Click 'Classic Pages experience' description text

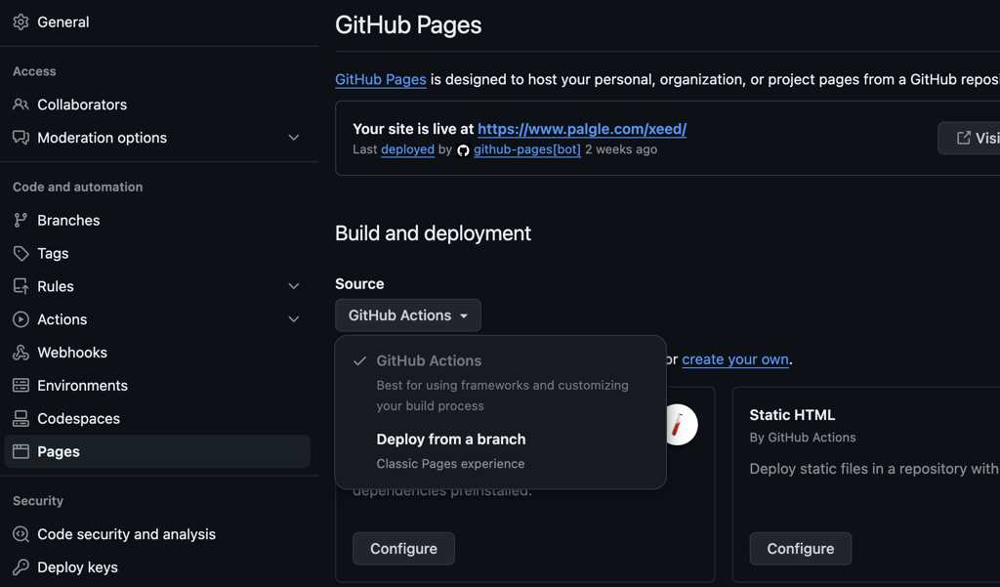pyautogui.click(x=450, y=464)
